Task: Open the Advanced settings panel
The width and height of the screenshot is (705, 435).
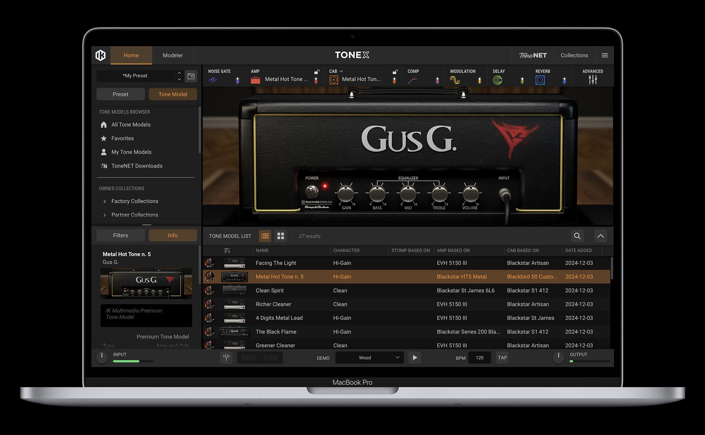Action: [x=593, y=80]
